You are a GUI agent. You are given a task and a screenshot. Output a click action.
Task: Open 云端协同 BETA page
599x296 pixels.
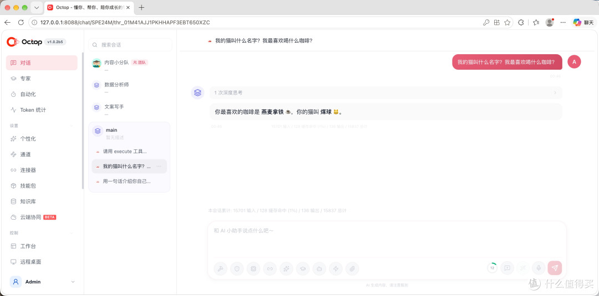(x=42, y=217)
